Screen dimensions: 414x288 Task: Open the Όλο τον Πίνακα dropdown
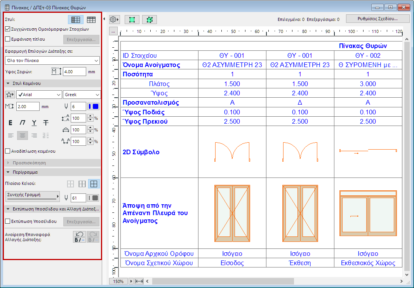tap(52, 60)
